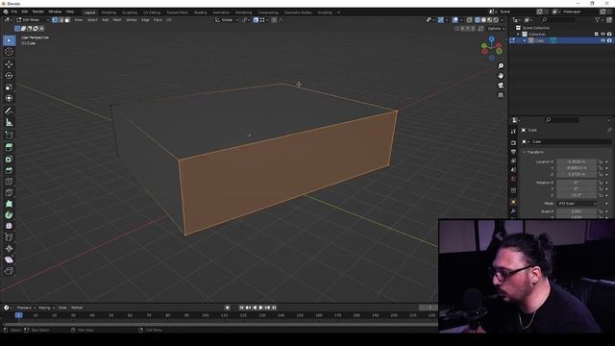Open the File menu

pos(14,12)
